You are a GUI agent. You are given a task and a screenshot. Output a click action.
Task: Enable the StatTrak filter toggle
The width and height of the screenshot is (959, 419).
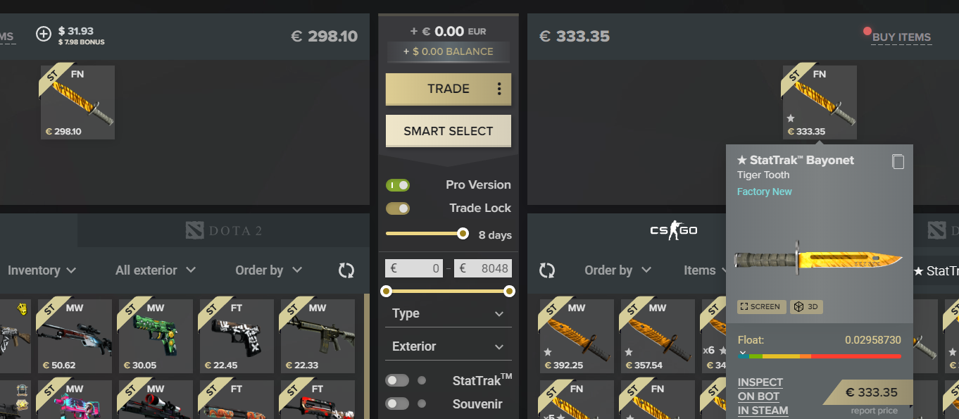point(397,380)
